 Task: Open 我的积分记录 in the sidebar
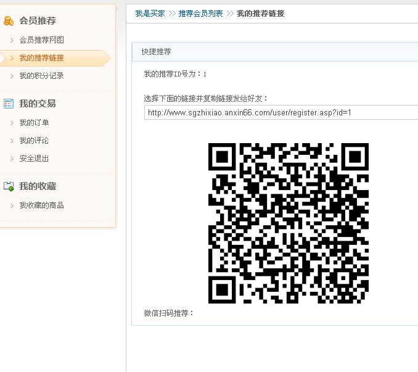point(41,76)
